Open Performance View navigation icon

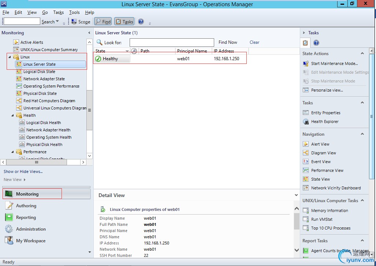[306, 170]
